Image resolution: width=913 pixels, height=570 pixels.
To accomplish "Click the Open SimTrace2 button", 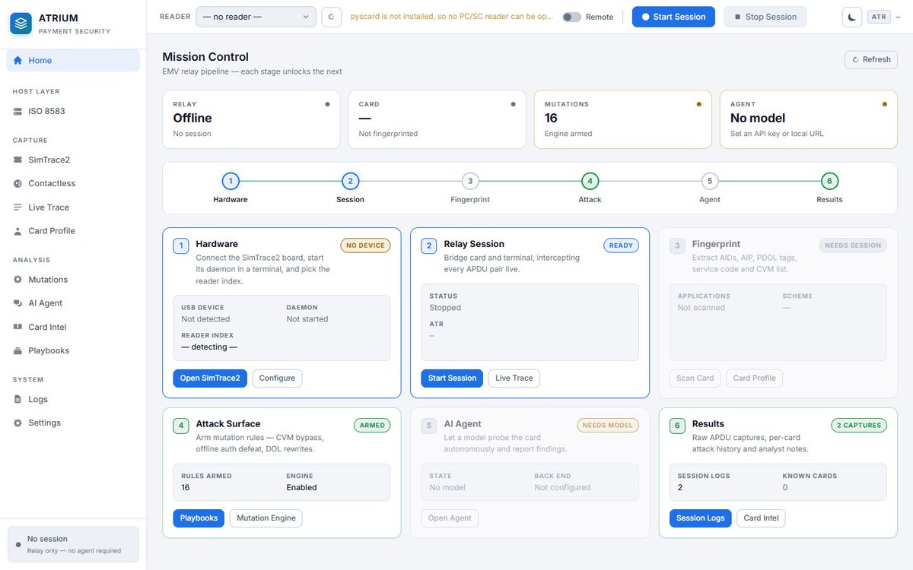I will pos(210,378).
